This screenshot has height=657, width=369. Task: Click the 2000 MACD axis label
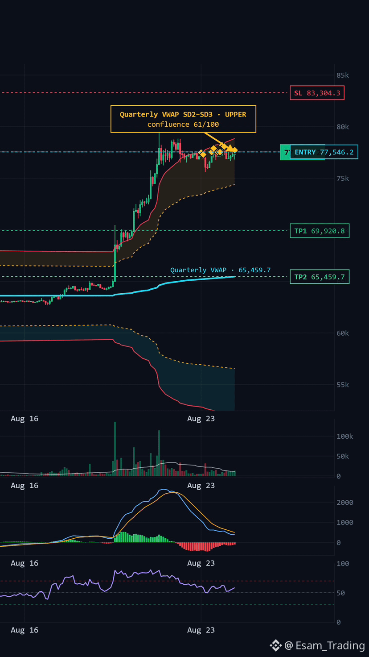coord(345,503)
